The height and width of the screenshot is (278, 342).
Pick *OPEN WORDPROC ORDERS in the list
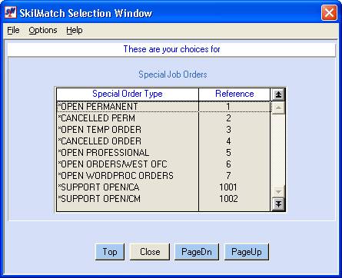click(164, 176)
